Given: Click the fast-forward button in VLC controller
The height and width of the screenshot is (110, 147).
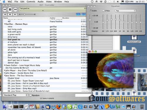Looking at the screenshot, I should coord(15,9).
